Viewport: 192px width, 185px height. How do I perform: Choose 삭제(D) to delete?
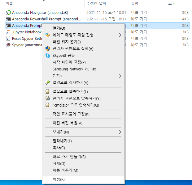point(83,163)
